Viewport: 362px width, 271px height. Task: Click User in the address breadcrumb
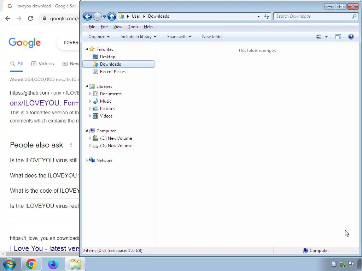[x=136, y=16]
